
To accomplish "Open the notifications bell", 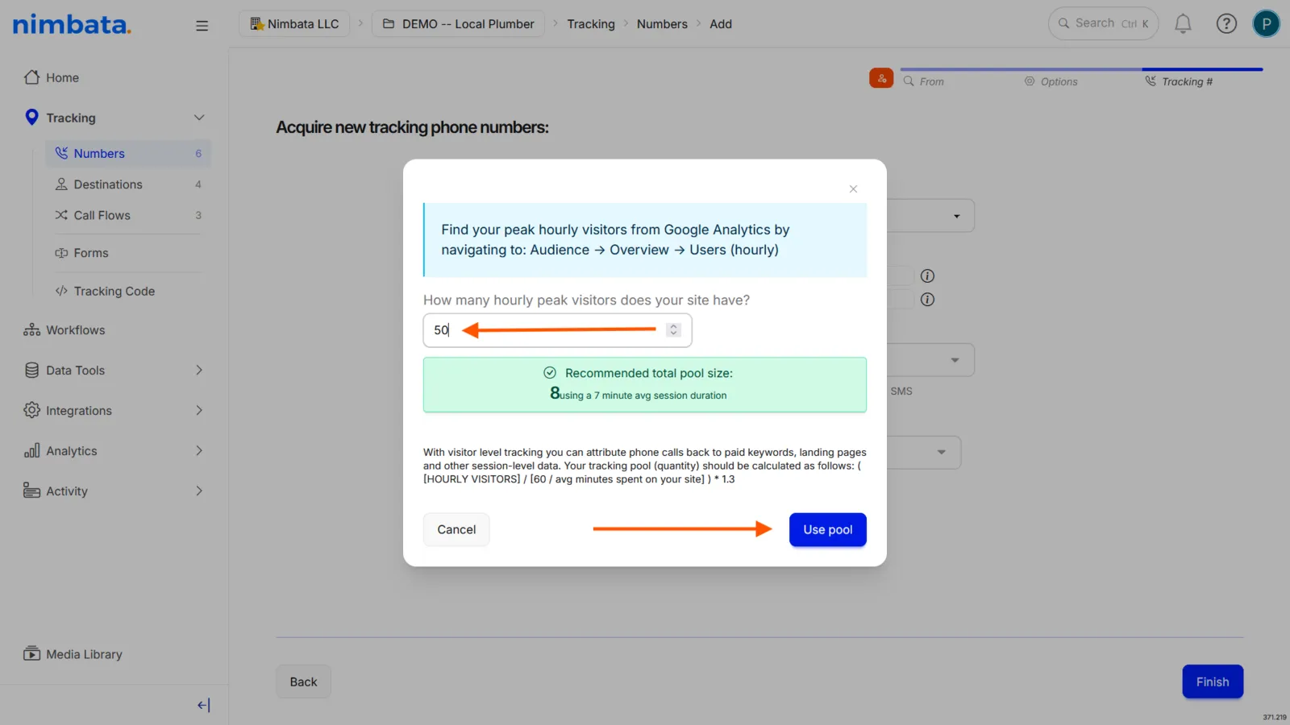I will (x=1183, y=24).
